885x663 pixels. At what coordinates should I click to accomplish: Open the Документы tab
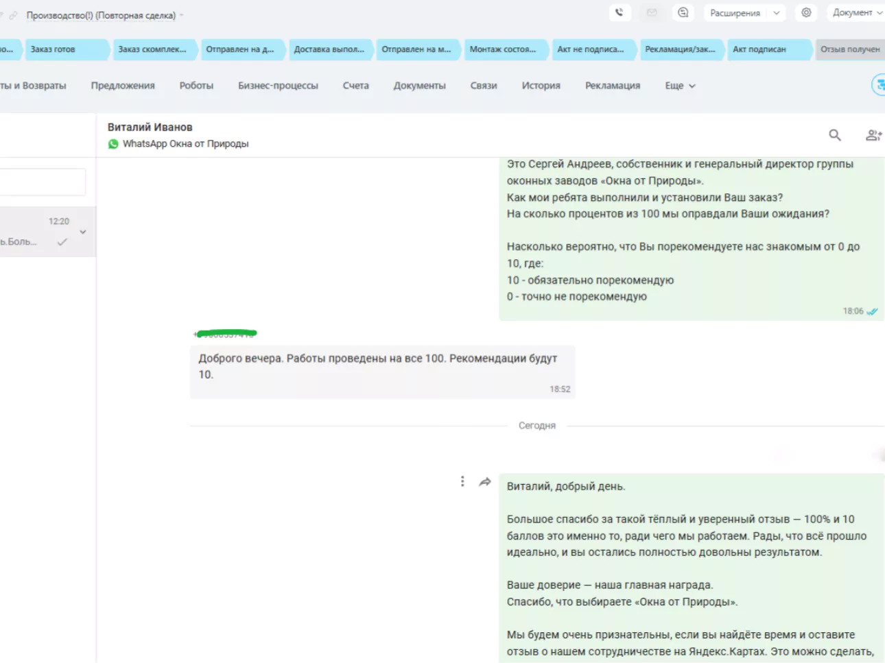[x=419, y=86]
